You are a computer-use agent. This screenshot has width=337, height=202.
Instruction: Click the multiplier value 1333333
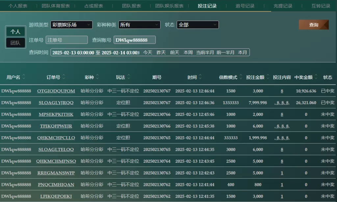click(x=231, y=103)
